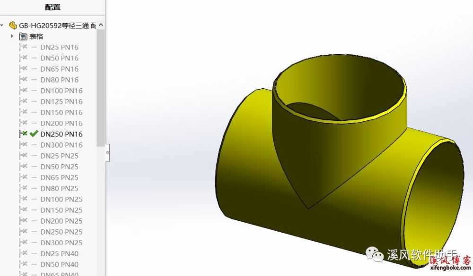Select active configuration DN250 PN16
This screenshot has height=276, width=473.
(x=61, y=134)
